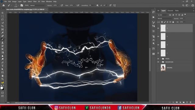The width and height of the screenshot is (195, 110).
Task: Select the Pen tool
Action: (2, 62)
